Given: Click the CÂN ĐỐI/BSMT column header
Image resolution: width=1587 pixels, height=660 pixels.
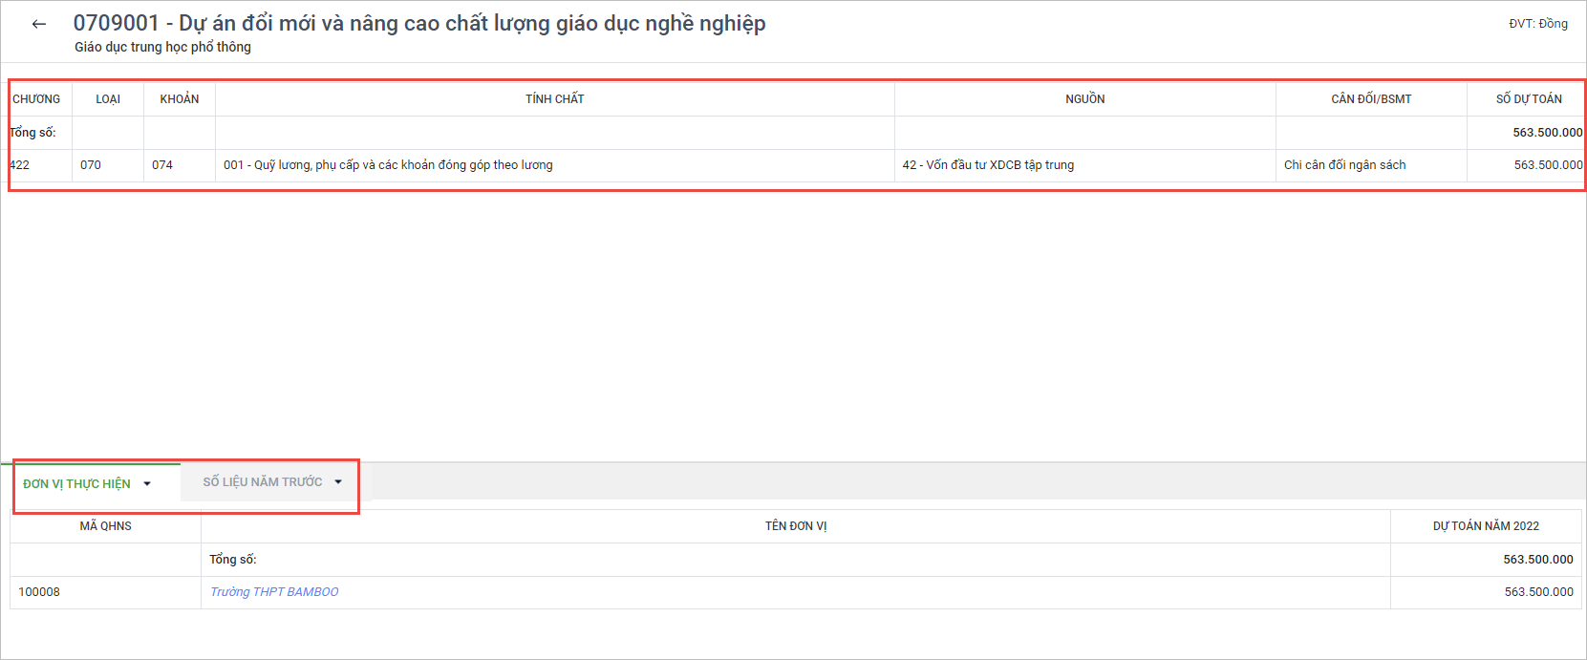Looking at the screenshot, I should pos(1371,99).
